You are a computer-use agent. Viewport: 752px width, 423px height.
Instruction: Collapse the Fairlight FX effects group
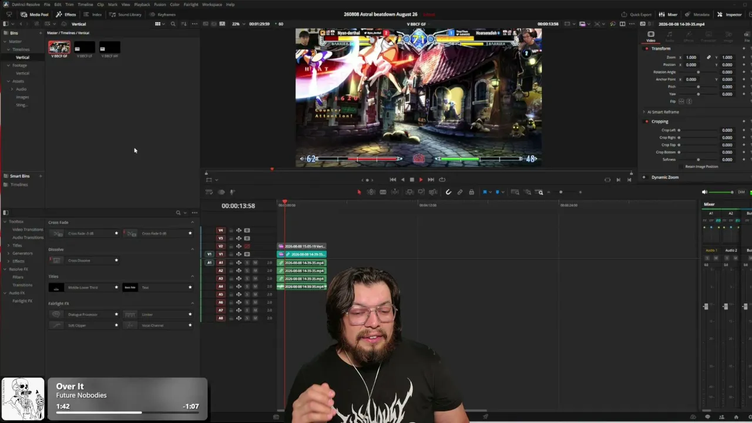tap(192, 303)
